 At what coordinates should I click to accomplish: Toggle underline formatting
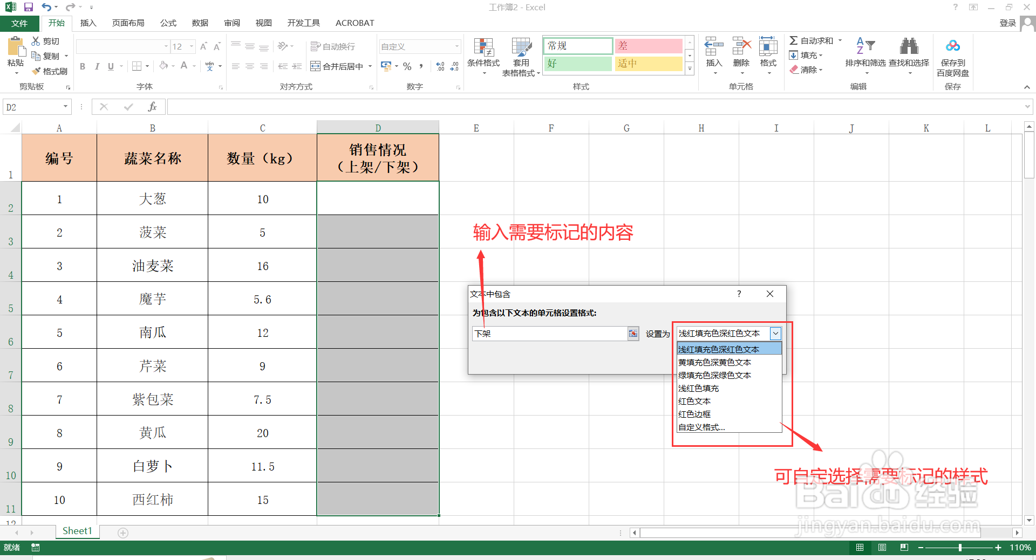pos(110,66)
